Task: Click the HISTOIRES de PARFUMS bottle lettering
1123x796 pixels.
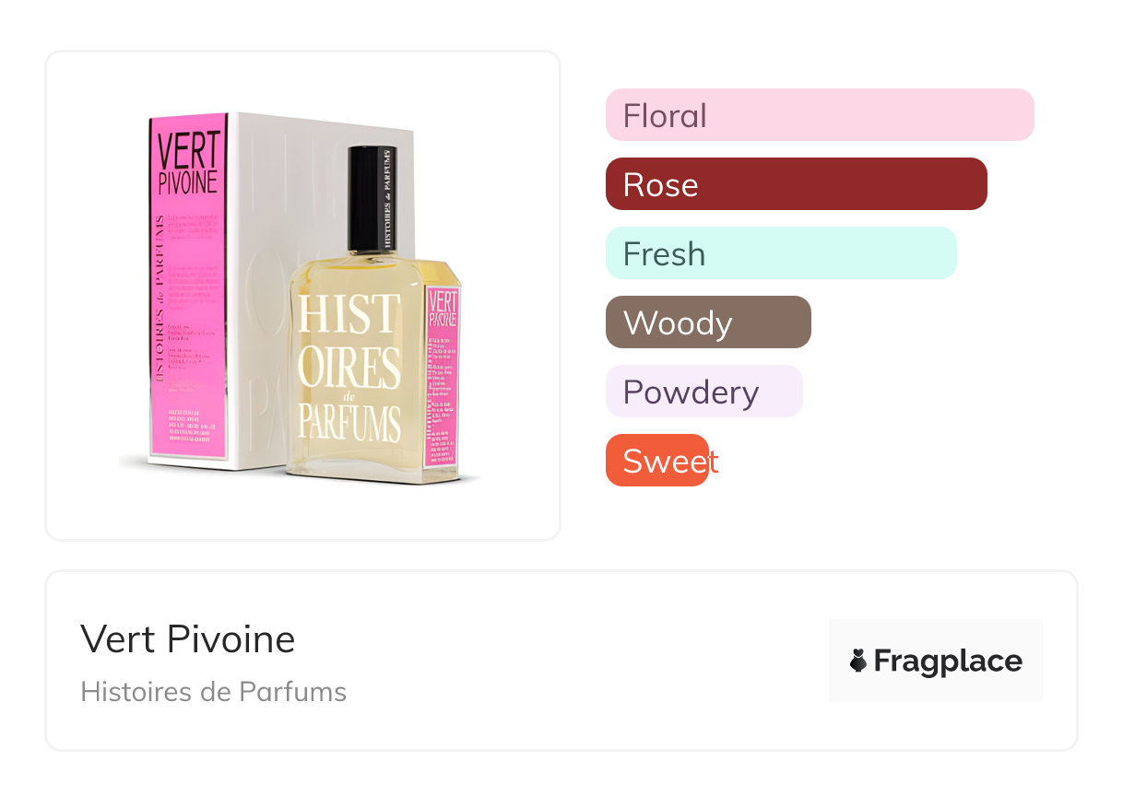Action: [x=349, y=367]
